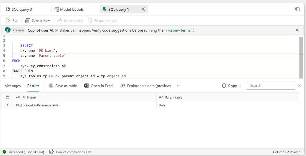Viewport: 306px width, 156px height.
Task: Switch to the SQL query 3 tab
Action: click(x=19, y=9)
